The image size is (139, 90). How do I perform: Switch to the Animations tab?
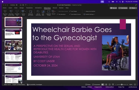coord(38,8)
